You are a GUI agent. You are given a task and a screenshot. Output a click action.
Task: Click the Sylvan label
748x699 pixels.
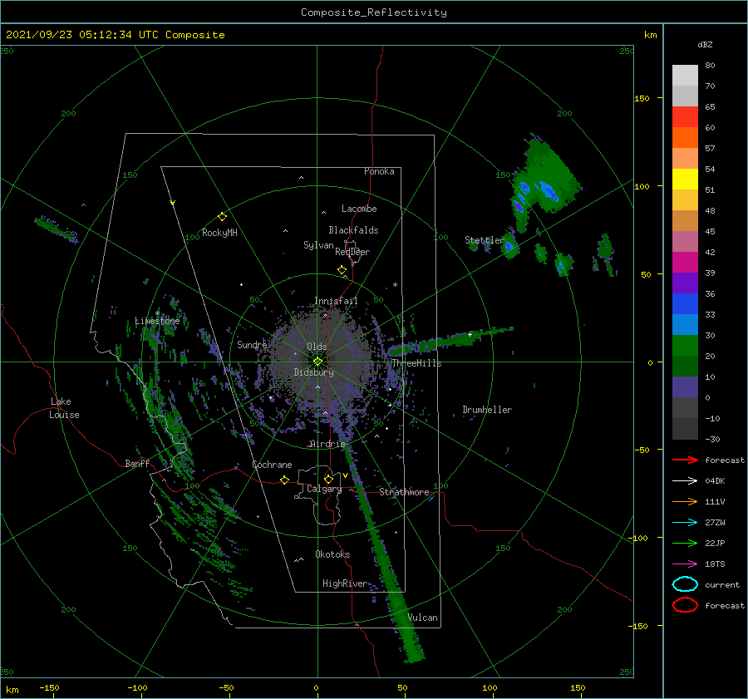318,245
